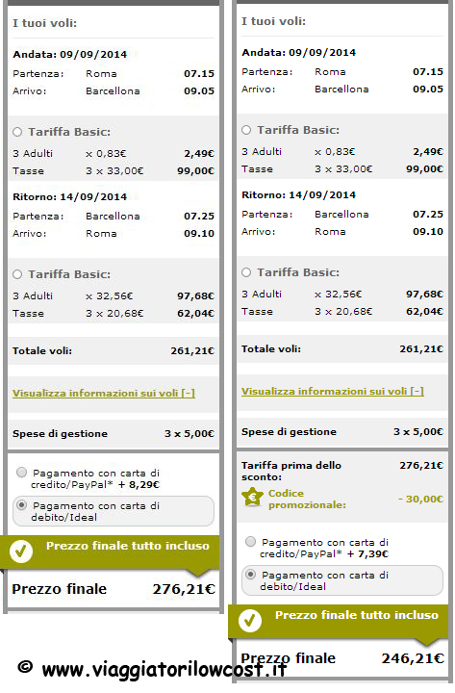Click the -30,00€ discount amount
The width and height of the screenshot is (455, 693).
coord(420,499)
